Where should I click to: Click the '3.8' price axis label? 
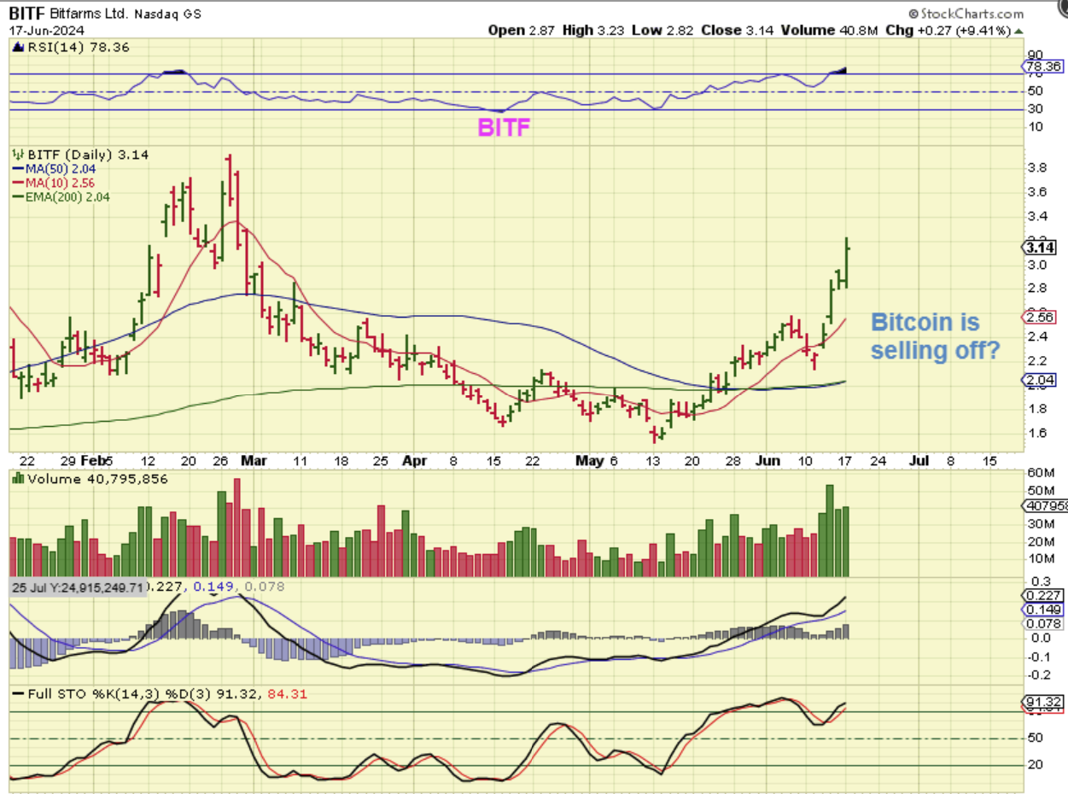1036,168
